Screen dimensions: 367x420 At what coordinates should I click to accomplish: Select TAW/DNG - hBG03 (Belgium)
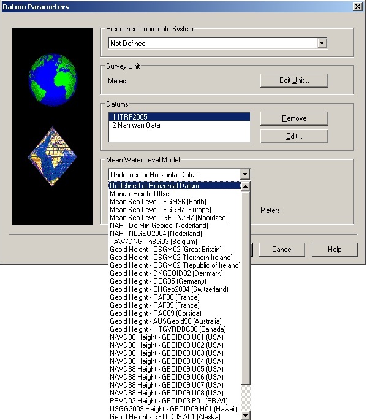point(175,242)
